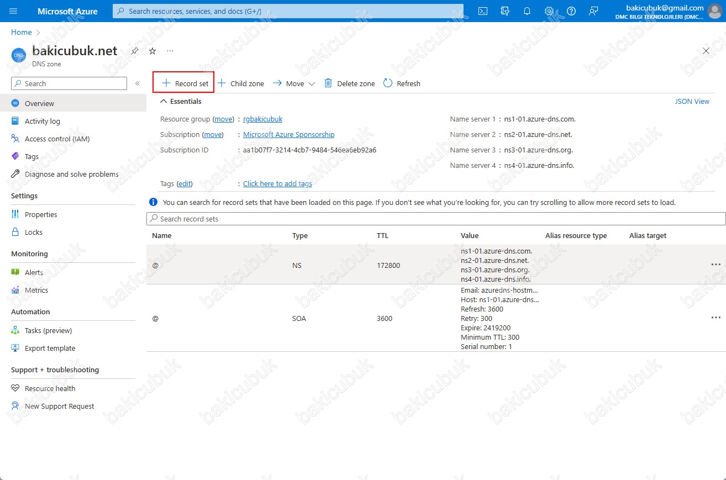Click the Properties icon in sidebar
Image resolution: width=726 pixels, height=480 pixels.
click(15, 214)
